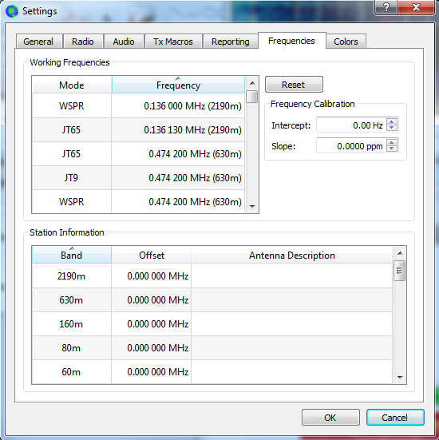The width and height of the screenshot is (439, 440).
Task: Click the Reset button
Action: (294, 85)
